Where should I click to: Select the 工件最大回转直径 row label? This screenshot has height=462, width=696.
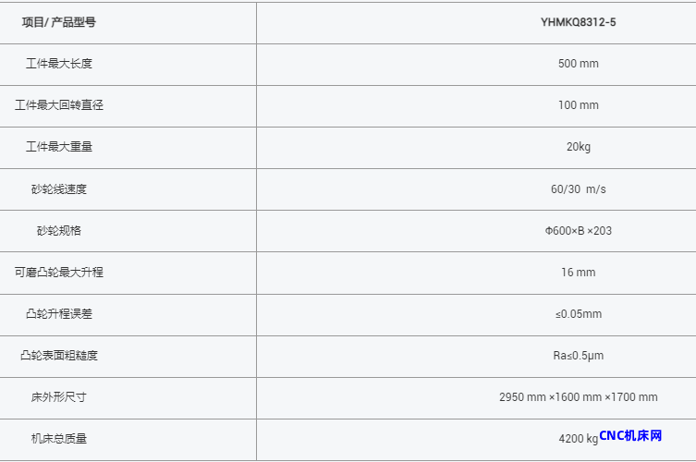(x=59, y=105)
